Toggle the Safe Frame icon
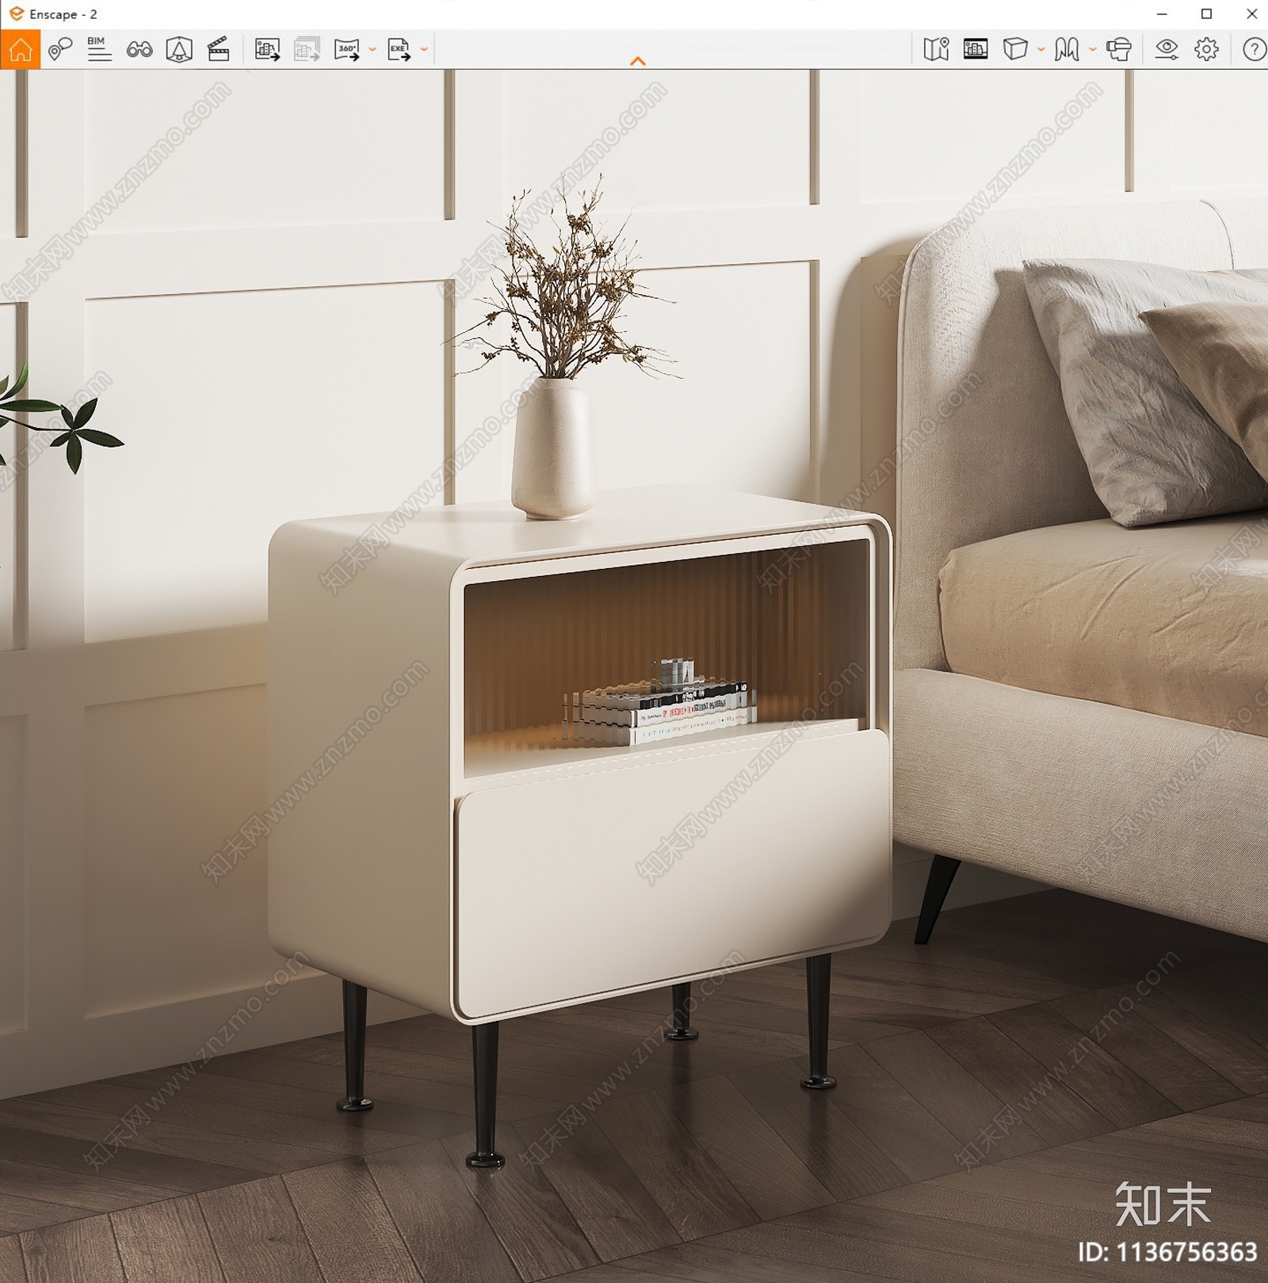Screen dimensions: 1268x1283 click(x=179, y=49)
